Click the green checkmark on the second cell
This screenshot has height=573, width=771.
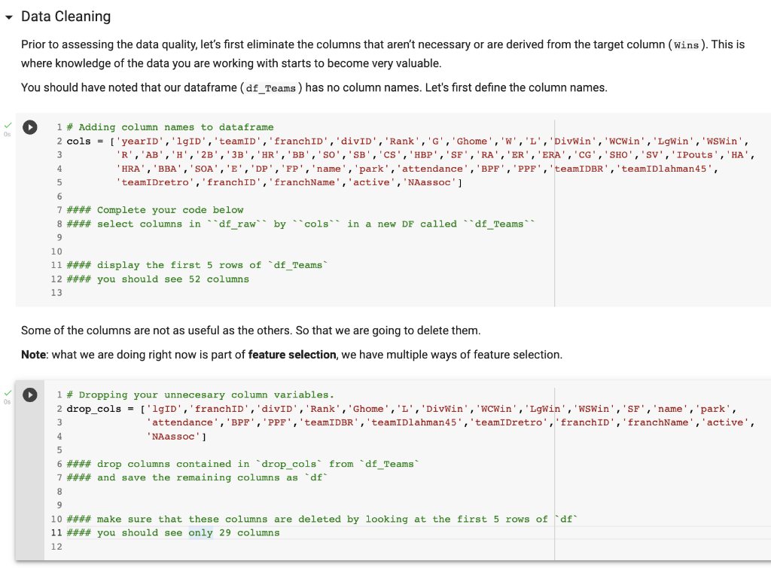(8, 393)
